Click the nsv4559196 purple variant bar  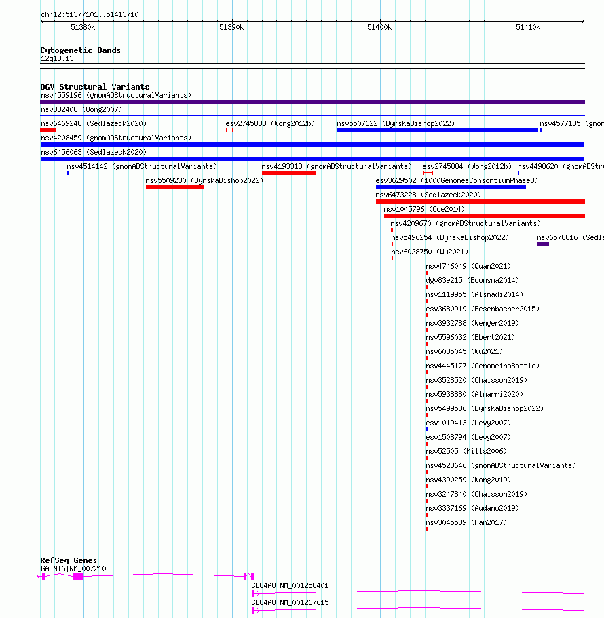tap(312, 102)
